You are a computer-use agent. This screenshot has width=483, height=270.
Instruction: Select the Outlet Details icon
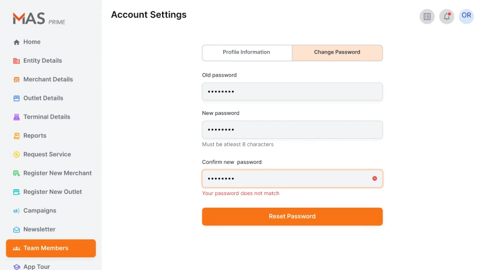click(x=16, y=98)
